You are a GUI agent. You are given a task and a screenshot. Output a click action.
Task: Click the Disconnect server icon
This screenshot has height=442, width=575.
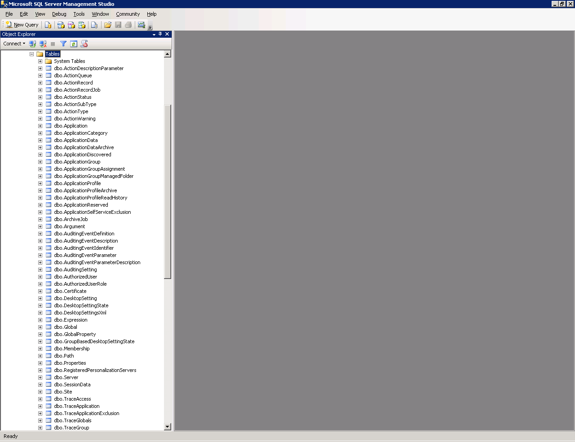click(x=43, y=44)
